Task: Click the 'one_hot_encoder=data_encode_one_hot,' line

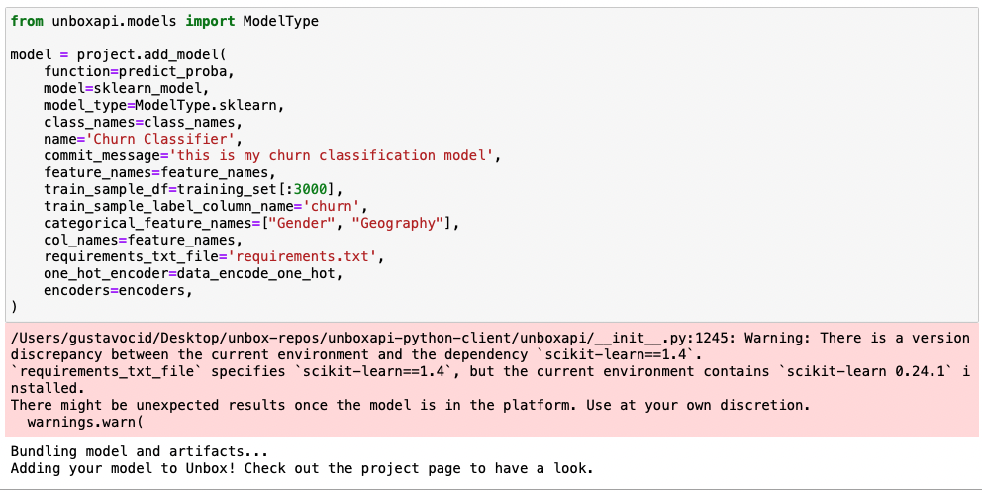Action: (x=193, y=274)
